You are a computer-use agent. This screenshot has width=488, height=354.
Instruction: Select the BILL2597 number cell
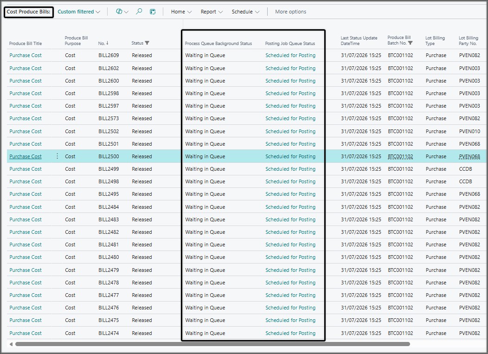(x=109, y=106)
